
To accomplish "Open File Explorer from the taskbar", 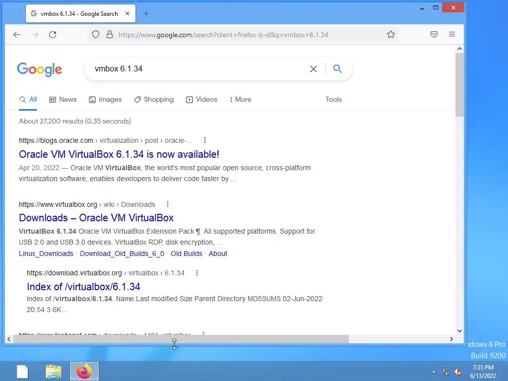I will pyautogui.click(x=54, y=371).
